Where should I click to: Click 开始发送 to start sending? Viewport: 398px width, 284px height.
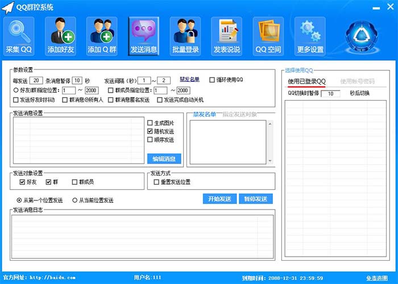click(x=219, y=199)
